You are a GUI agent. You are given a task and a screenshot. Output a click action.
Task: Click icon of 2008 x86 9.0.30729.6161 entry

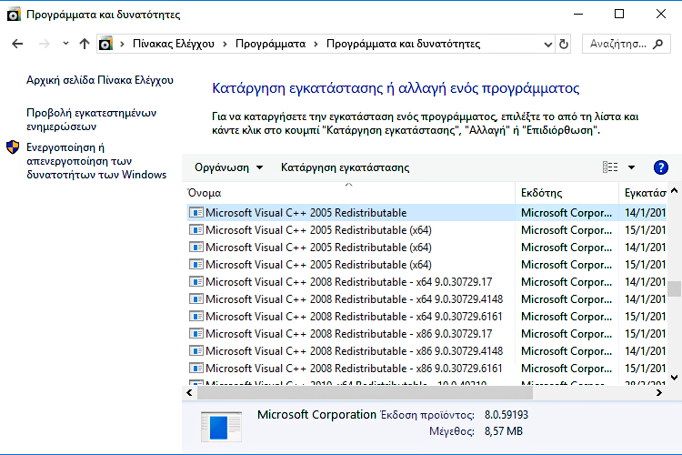point(196,369)
